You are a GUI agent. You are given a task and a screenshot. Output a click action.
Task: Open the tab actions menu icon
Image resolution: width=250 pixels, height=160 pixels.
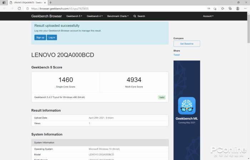click(4, 2)
